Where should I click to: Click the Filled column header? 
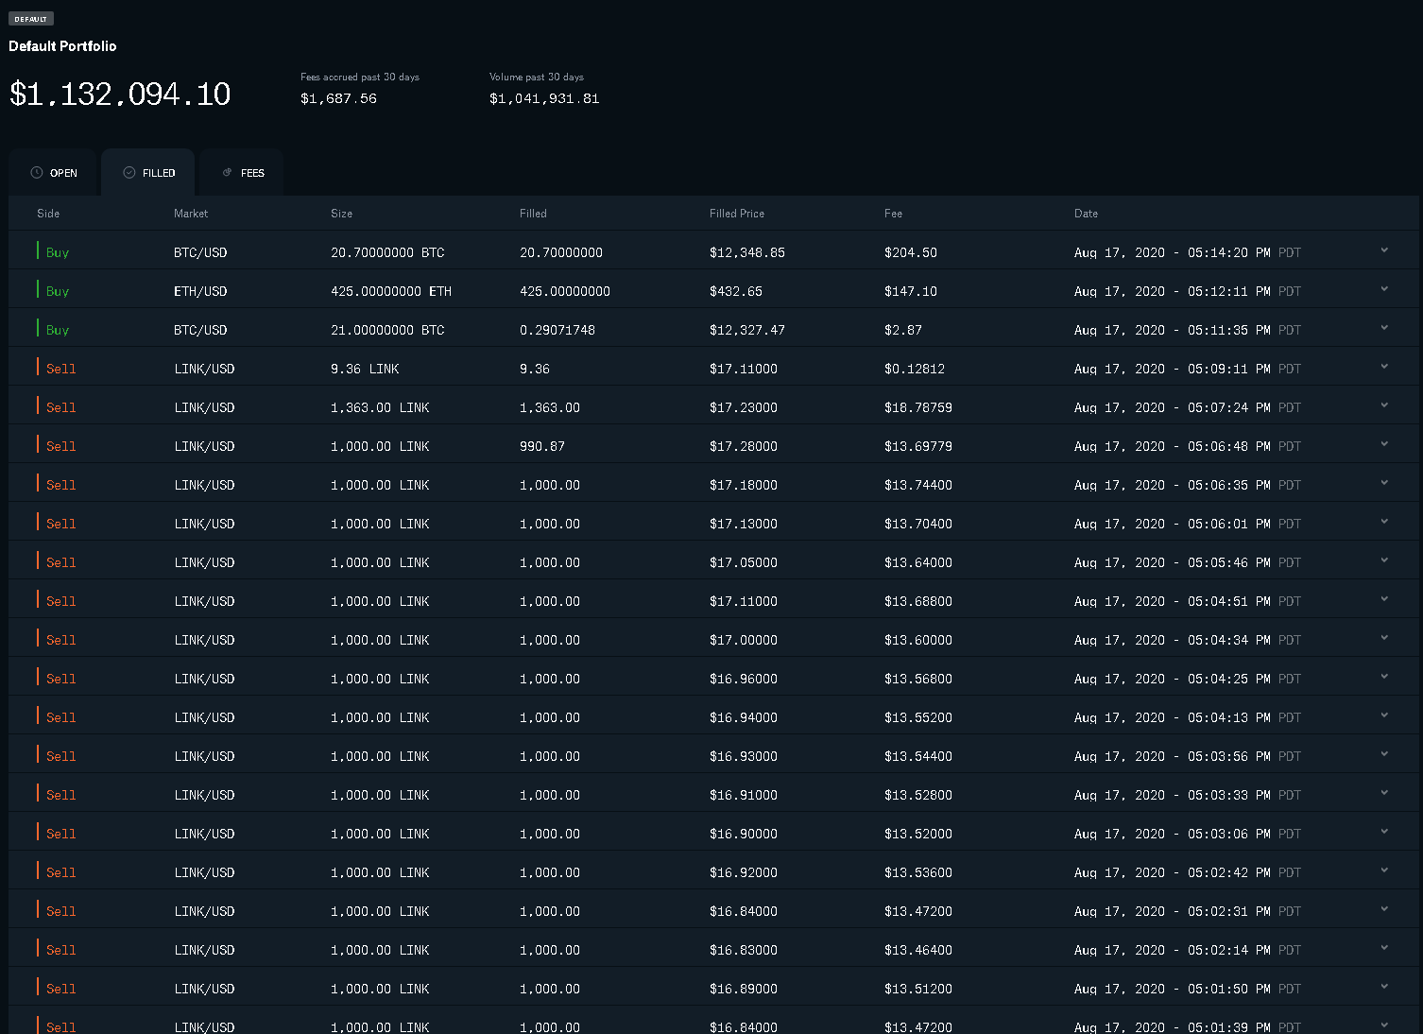(x=533, y=214)
